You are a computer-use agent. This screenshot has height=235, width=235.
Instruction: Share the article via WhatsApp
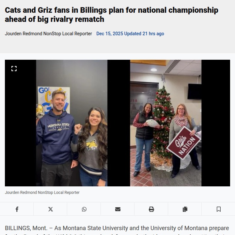84,209
